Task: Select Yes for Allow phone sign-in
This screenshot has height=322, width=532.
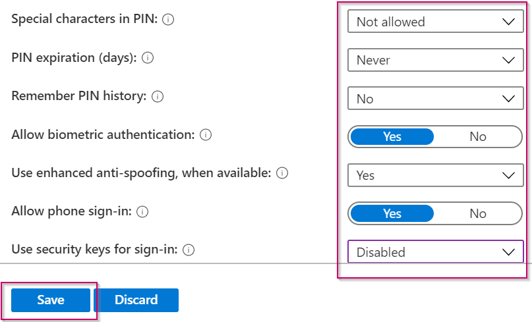Action: tap(392, 213)
